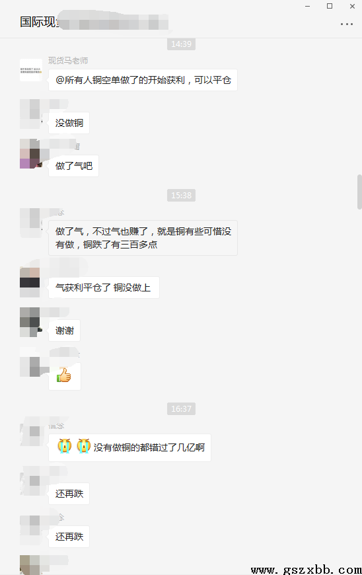This screenshot has height=575, width=362.
Task: Click the avatar beside the 谢谢 message
Action: (x=30, y=323)
